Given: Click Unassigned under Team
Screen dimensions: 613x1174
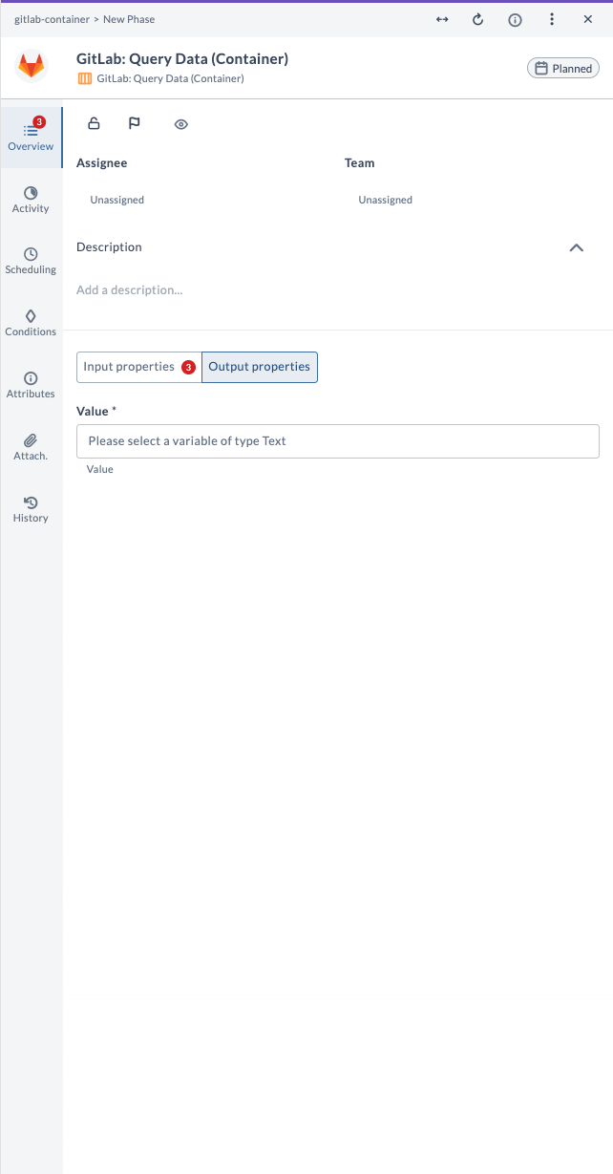Looking at the screenshot, I should tap(386, 200).
